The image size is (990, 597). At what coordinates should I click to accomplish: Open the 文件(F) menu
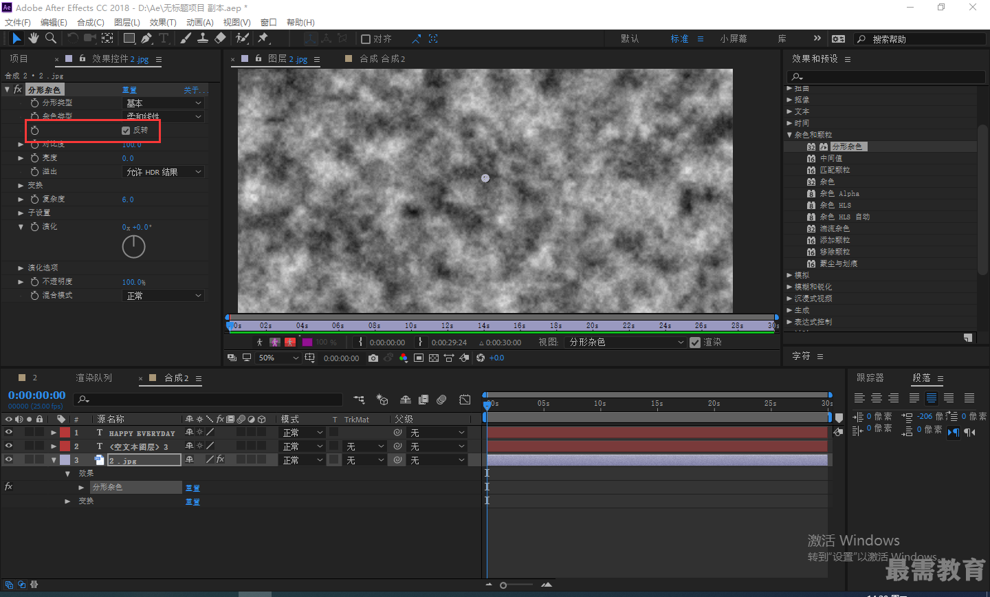(x=18, y=23)
